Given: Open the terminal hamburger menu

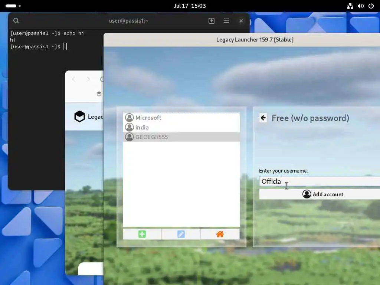Looking at the screenshot, I should point(226,21).
